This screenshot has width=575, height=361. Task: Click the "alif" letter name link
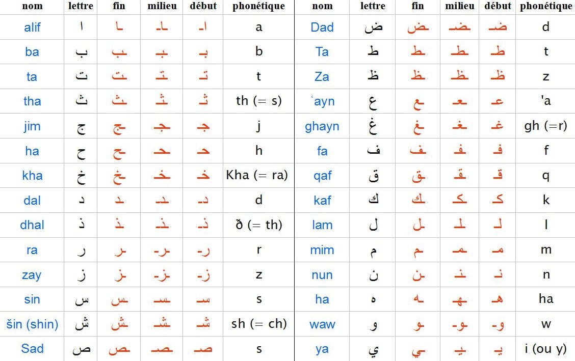32,27
